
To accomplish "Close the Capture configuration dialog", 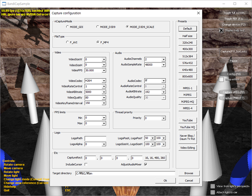I will [x=198, y=13].
